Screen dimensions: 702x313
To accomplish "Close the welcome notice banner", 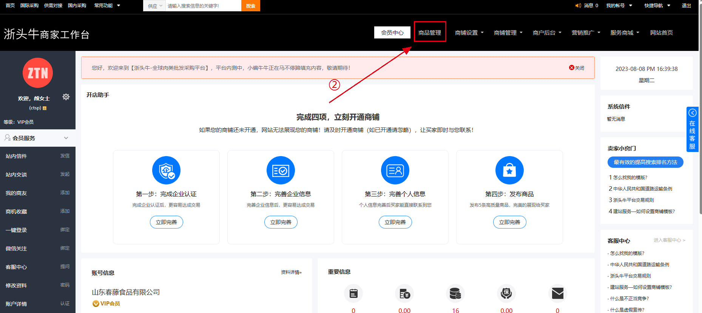I will (577, 68).
